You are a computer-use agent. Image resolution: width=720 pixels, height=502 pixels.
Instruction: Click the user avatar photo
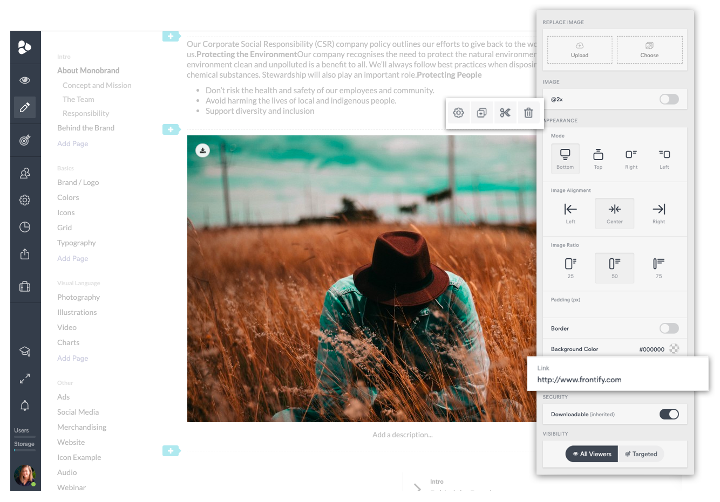(x=25, y=475)
